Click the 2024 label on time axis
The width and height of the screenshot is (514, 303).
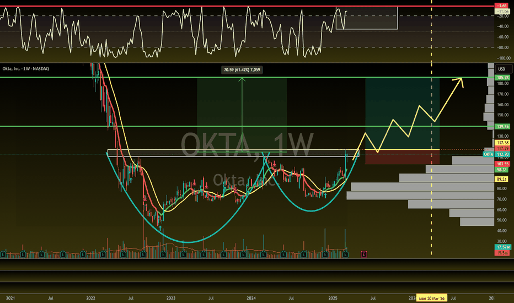pyautogui.click(x=251, y=298)
